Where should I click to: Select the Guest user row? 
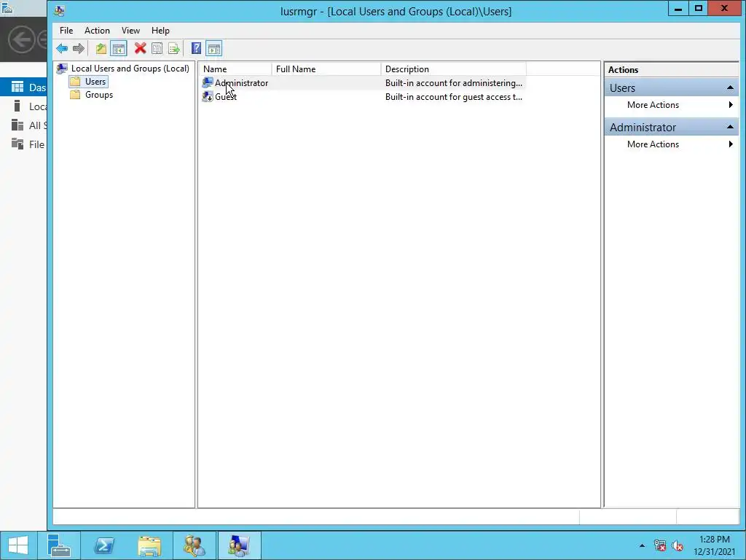coord(364,97)
